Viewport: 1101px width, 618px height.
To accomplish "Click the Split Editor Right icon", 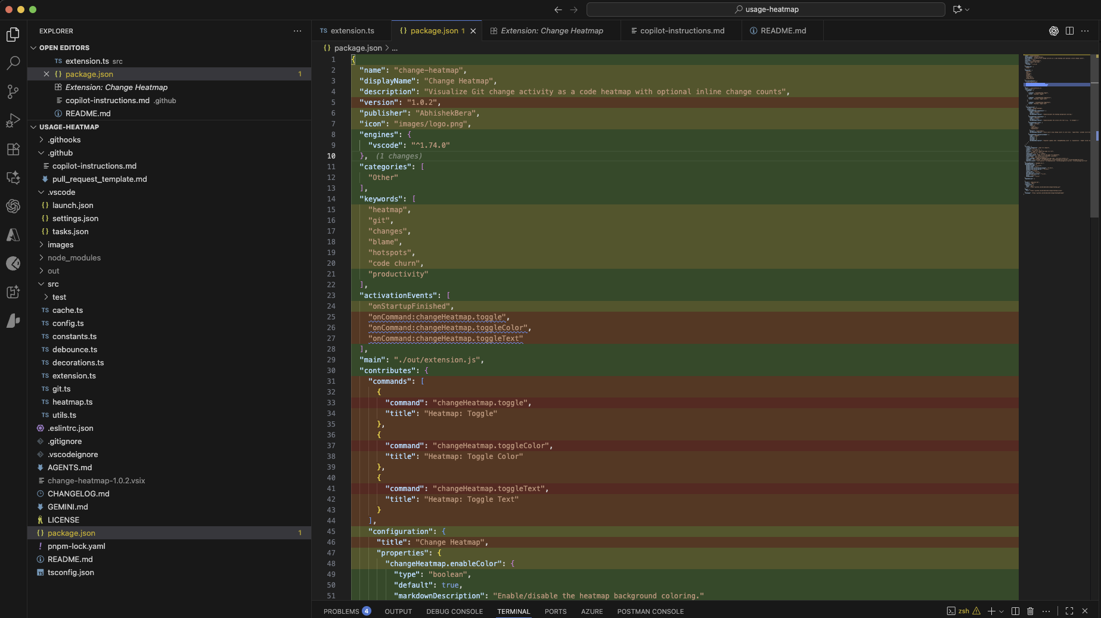I will click(x=1069, y=31).
